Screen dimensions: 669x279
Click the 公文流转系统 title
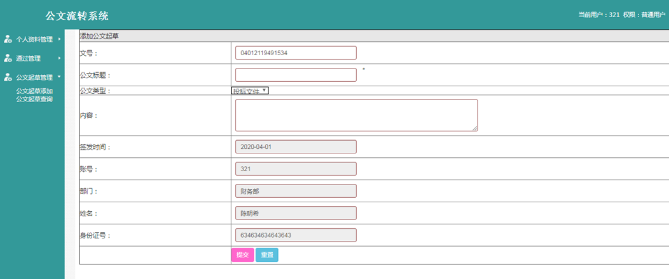point(77,16)
